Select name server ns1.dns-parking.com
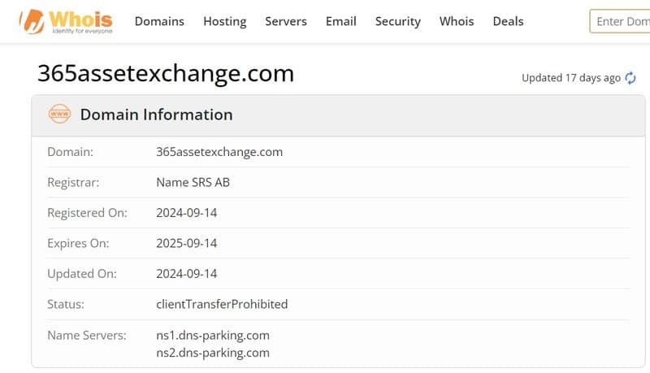650x373 pixels. pos(213,336)
